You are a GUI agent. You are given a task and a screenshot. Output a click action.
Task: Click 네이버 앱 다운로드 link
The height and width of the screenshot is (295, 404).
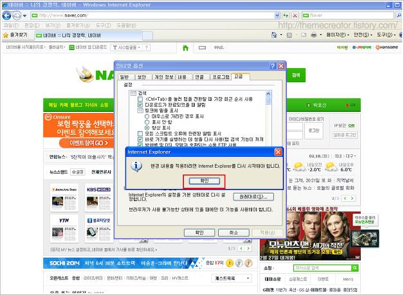click(x=88, y=48)
